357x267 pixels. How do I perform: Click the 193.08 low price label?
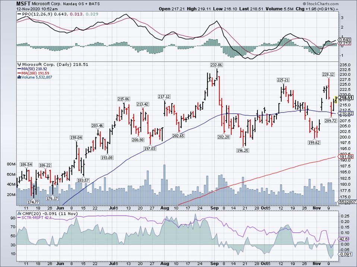pos(107,158)
